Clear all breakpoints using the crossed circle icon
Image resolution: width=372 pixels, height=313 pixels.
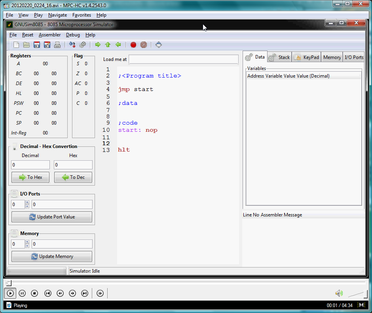(144, 45)
